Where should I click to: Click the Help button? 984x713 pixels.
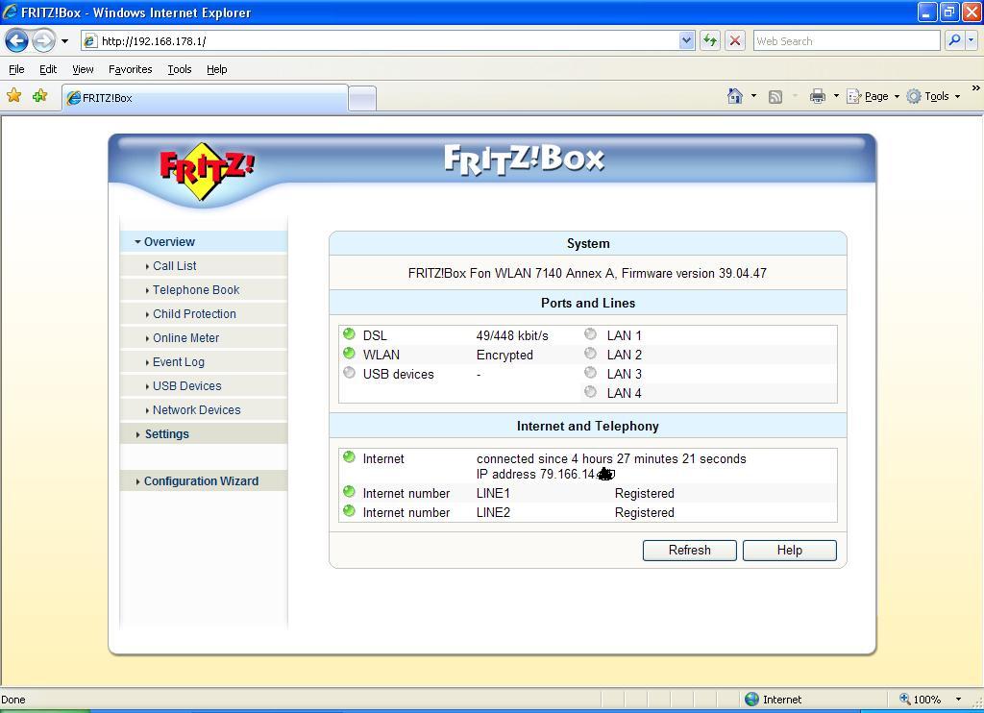click(x=790, y=551)
